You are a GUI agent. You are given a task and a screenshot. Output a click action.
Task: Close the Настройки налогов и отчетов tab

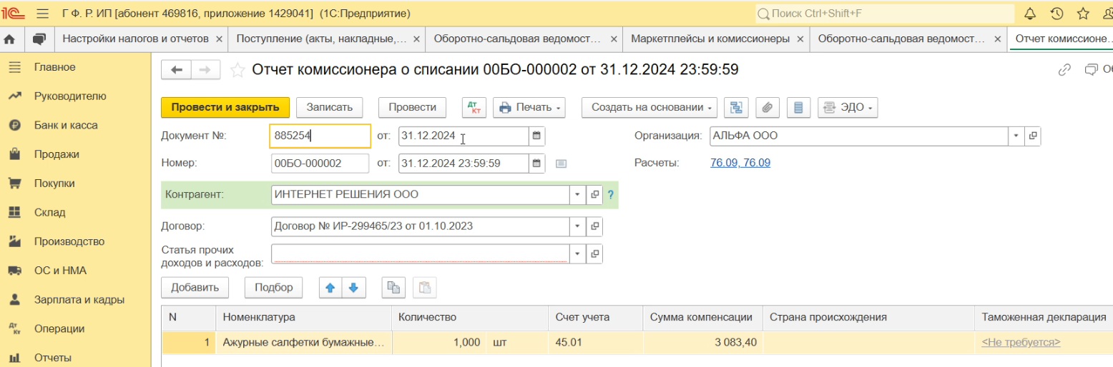point(219,39)
